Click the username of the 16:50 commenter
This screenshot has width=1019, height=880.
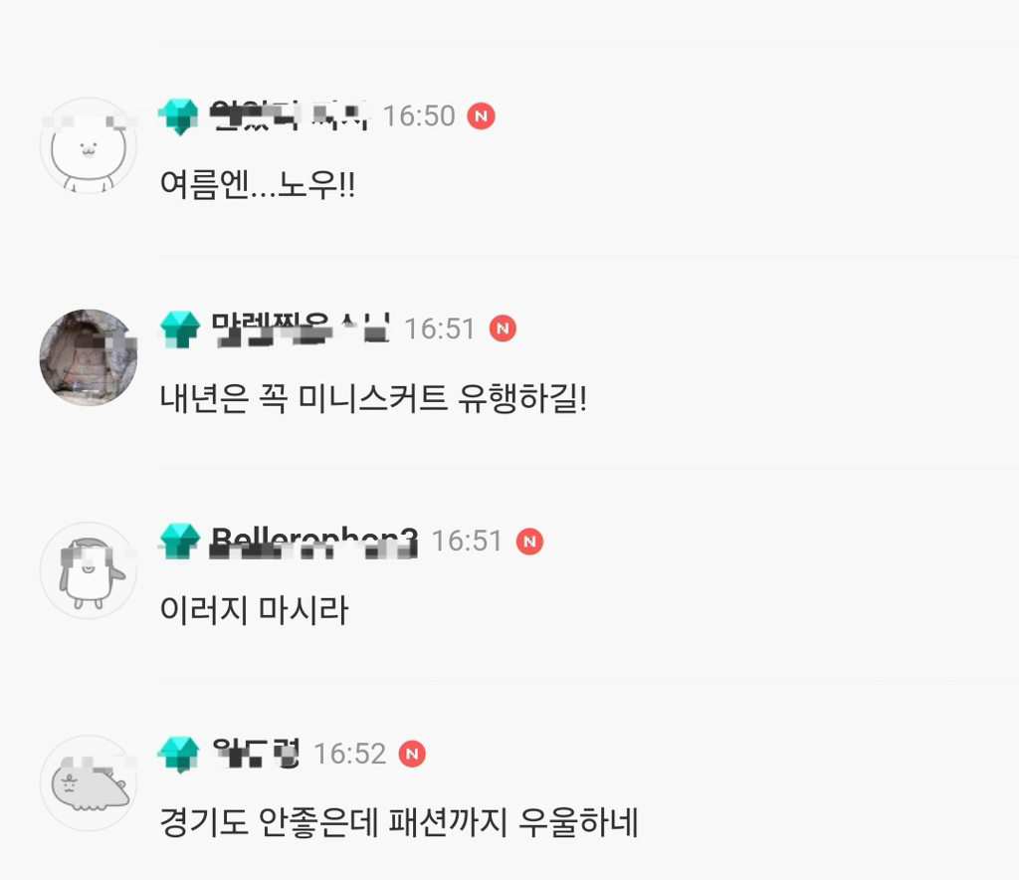(290, 115)
